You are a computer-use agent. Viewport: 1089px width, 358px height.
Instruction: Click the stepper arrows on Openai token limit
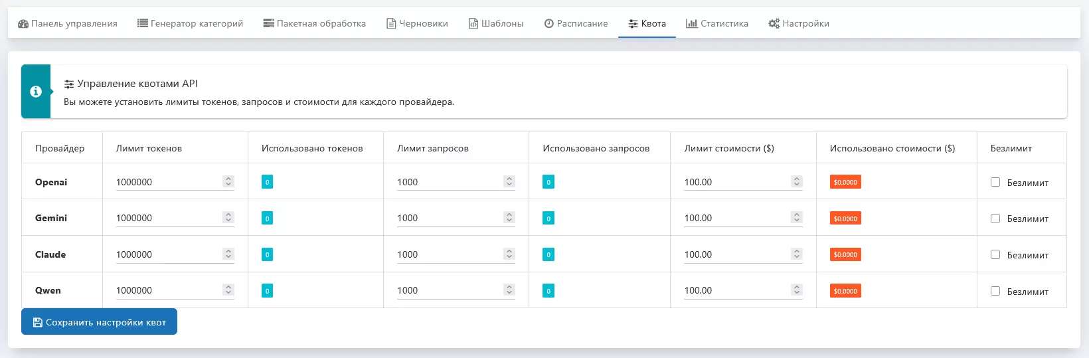tap(228, 181)
